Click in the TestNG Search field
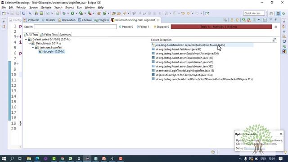 (75, 27)
